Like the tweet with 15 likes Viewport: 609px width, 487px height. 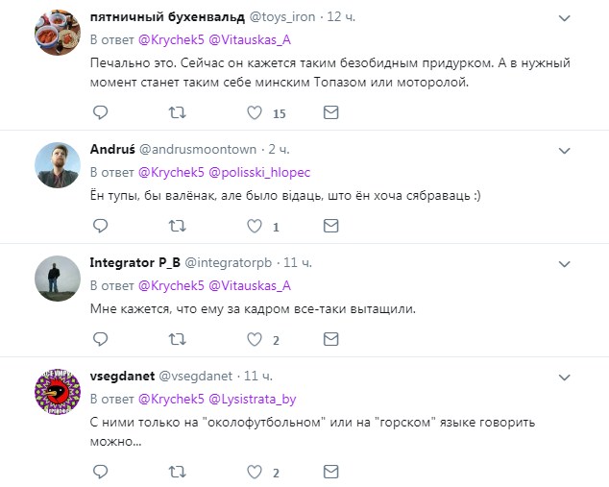255,112
